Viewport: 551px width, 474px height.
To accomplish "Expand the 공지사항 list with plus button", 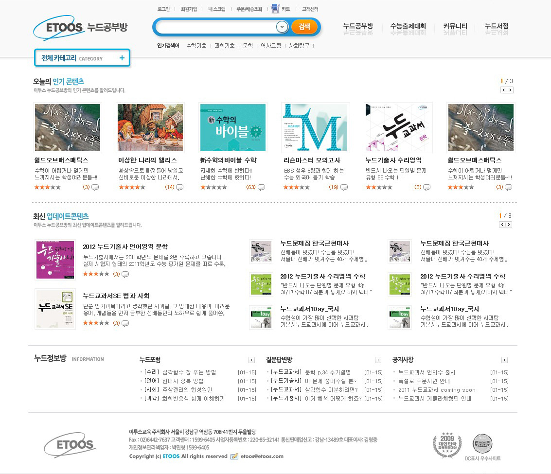I will [504, 360].
